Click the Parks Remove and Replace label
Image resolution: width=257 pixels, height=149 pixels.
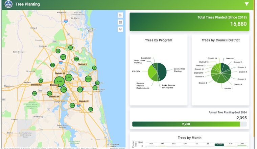tap(168, 86)
